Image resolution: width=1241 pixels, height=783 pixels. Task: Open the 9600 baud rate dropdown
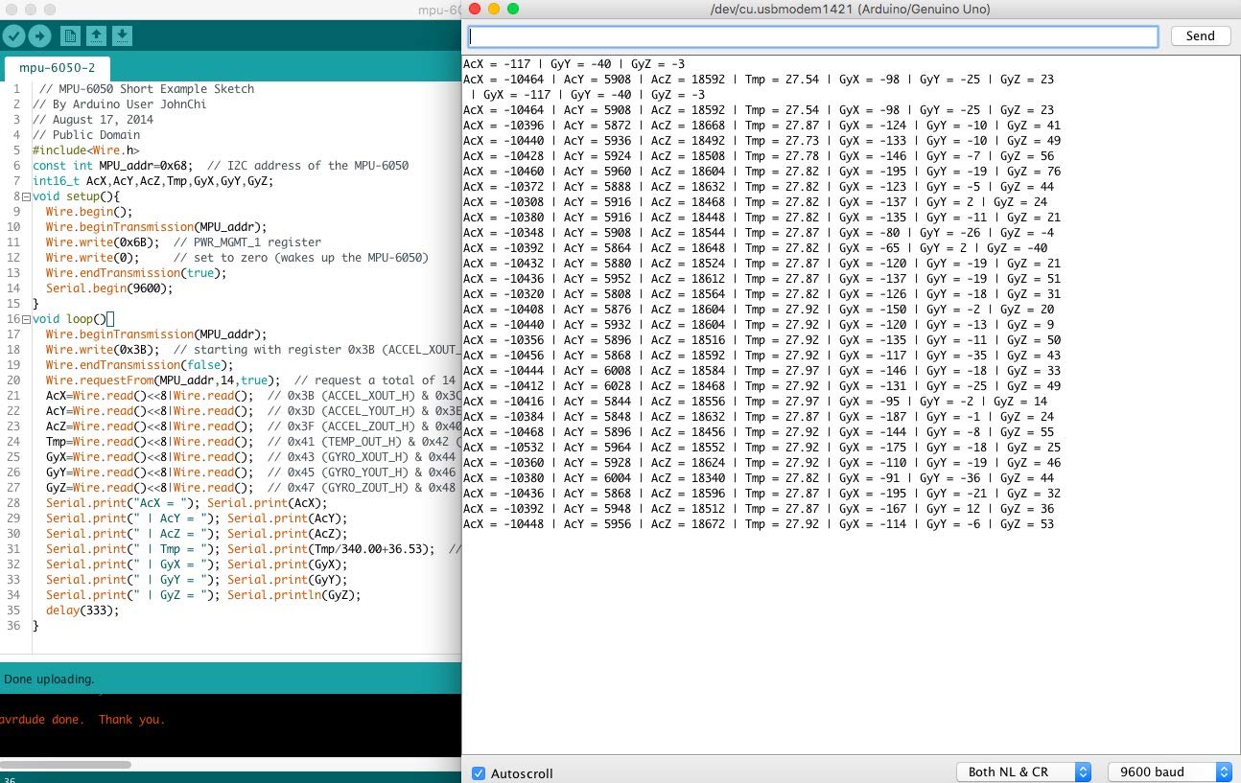point(1169,771)
